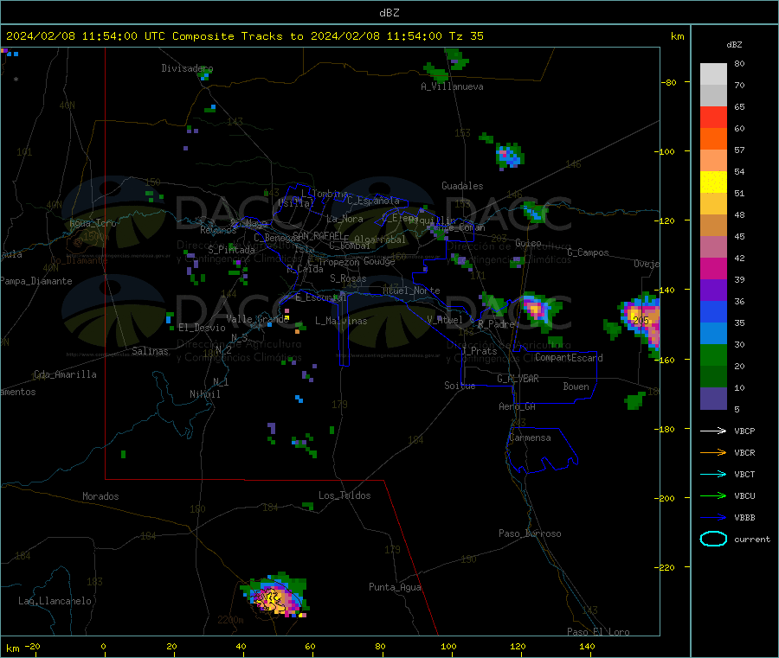Click the 'G_Campos' map label
Viewport: 779px width, 658px height.
pyautogui.click(x=588, y=252)
